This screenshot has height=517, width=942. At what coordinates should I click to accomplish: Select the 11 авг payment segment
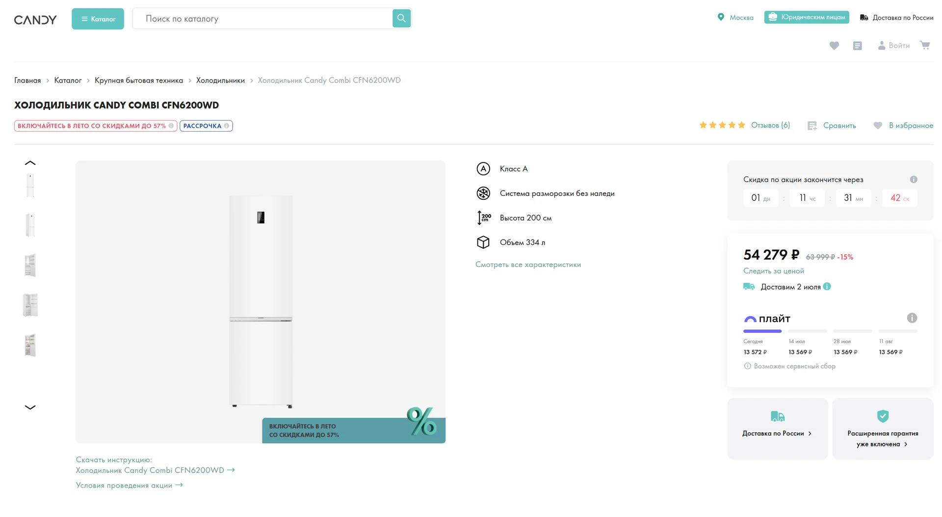point(898,342)
